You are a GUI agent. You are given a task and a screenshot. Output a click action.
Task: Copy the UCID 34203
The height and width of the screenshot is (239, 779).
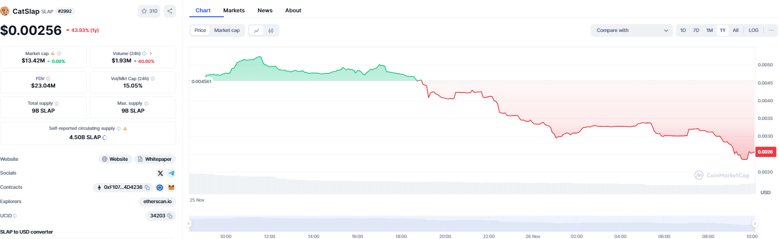pos(170,216)
